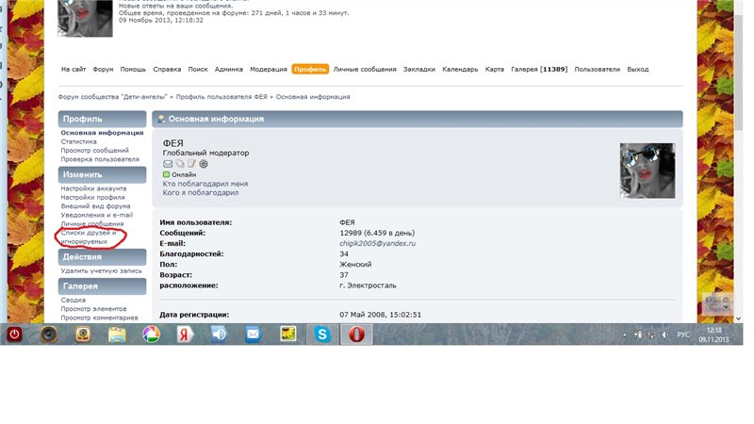Open the Модерация menu item
Viewport: 754px width, 424px height.
pos(269,69)
